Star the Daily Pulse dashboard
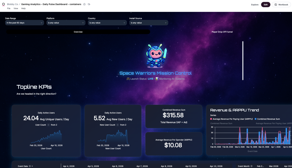The image size is (292, 168). pos(84,4)
